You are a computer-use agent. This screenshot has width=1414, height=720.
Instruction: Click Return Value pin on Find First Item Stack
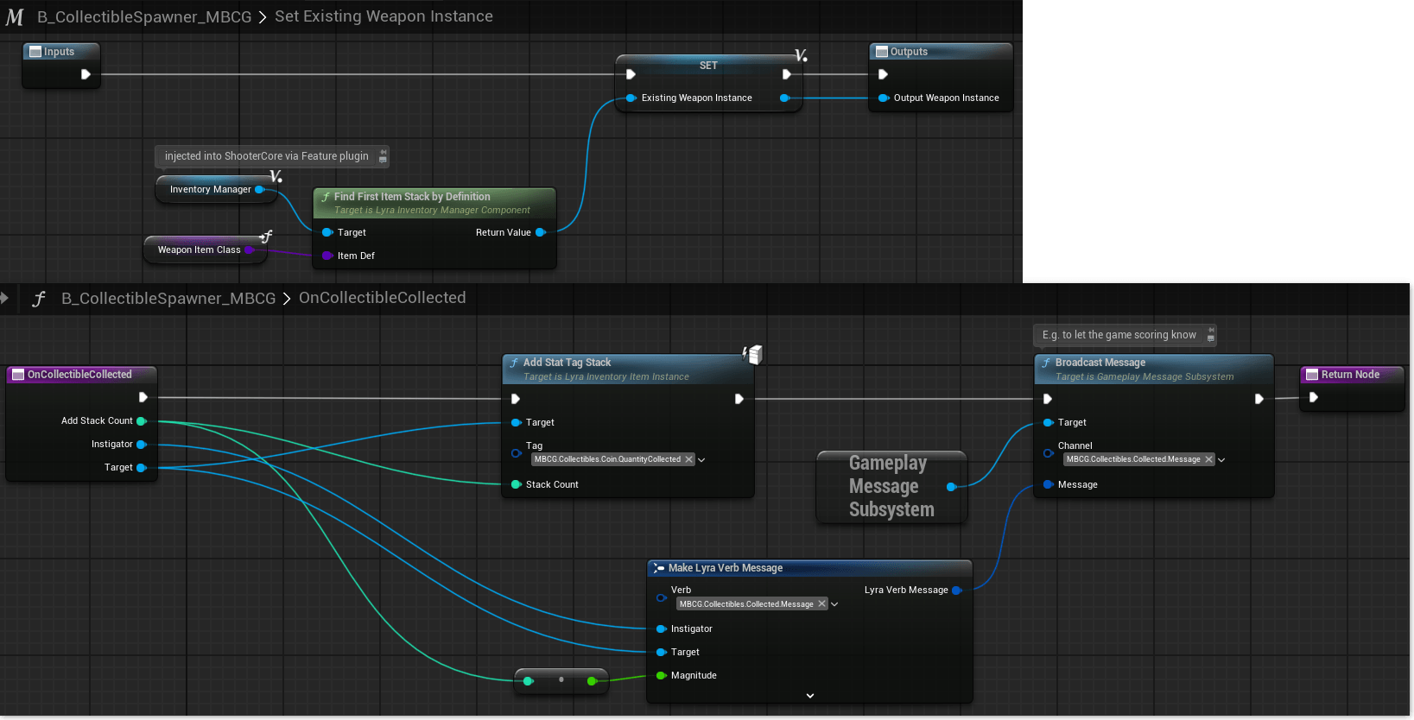[541, 232]
